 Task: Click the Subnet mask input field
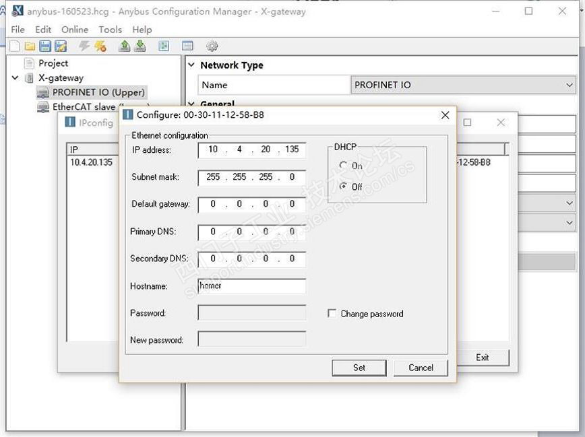click(x=252, y=177)
